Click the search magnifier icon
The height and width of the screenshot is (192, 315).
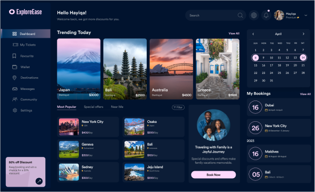[240, 15]
